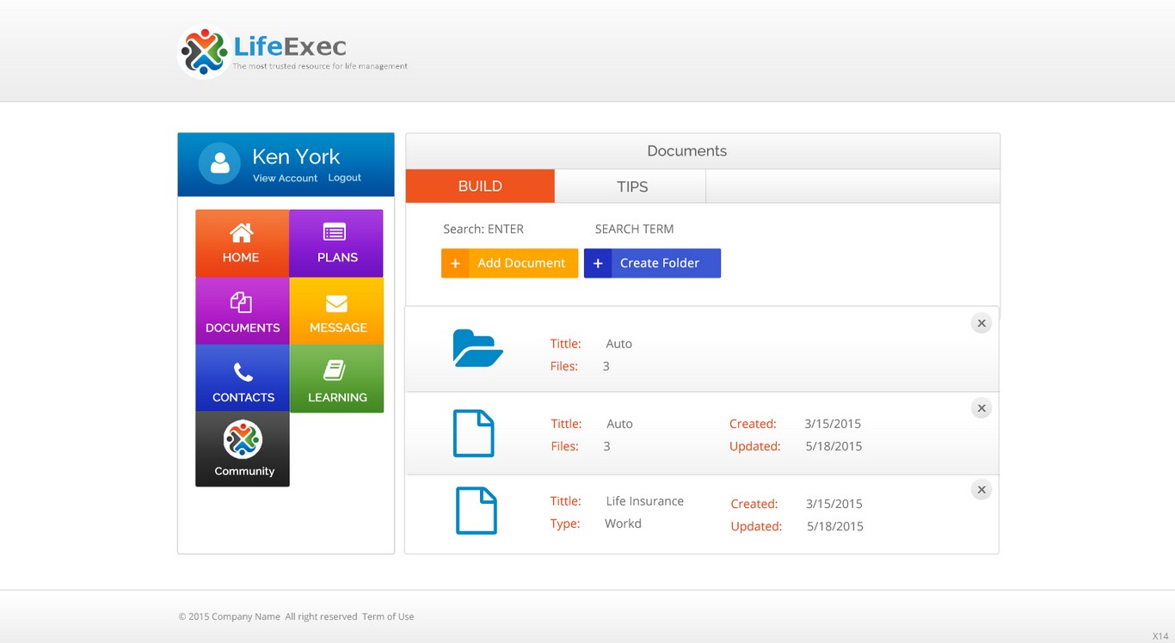Open the Term of Use link
Screen dimensions: 1175x643
388,616
